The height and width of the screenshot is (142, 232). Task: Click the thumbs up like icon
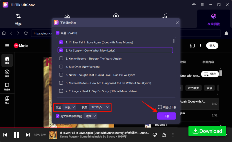[x=164, y=135]
